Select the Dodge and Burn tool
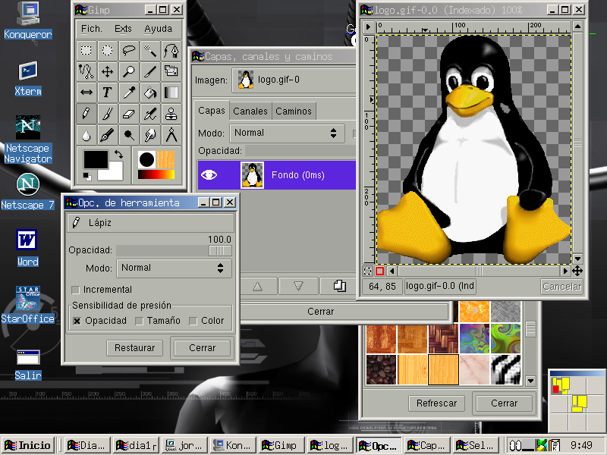 [x=128, y=135]
